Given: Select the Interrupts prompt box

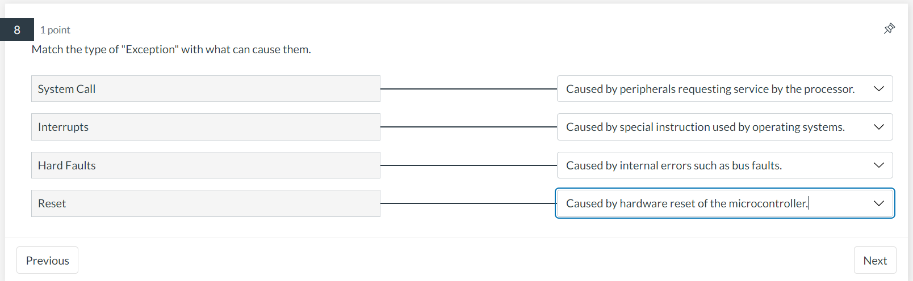Looking at the screenshot, I should tap(206, 127).
